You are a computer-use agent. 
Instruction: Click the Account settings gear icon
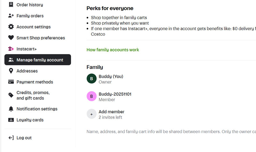[x=11, y=27]
